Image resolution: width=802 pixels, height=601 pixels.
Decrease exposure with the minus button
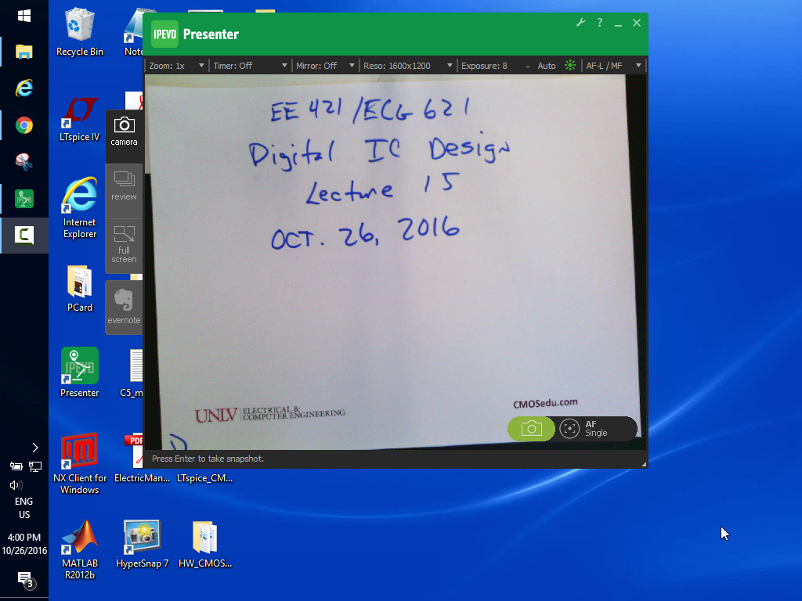pyautogui.click(x=527, y=66)
